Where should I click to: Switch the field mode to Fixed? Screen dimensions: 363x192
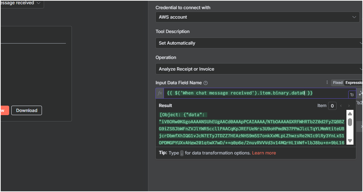coord(338,82)
